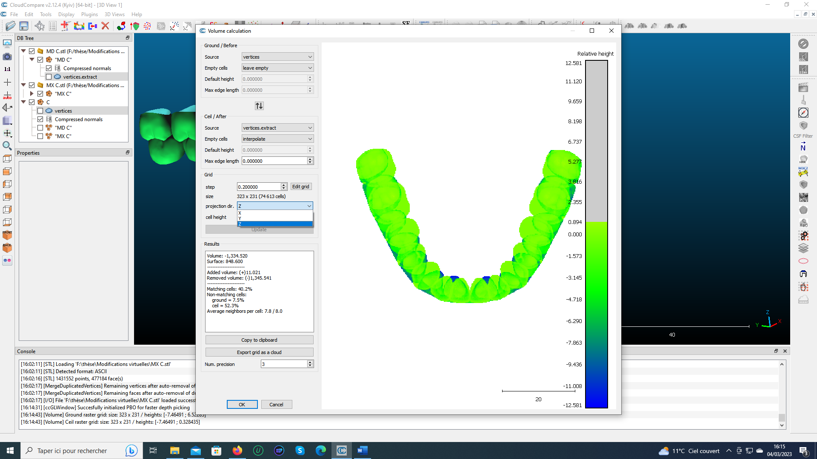Click the Save toolbar icon
Screen dimensions: 817x459
coord(24,26)
